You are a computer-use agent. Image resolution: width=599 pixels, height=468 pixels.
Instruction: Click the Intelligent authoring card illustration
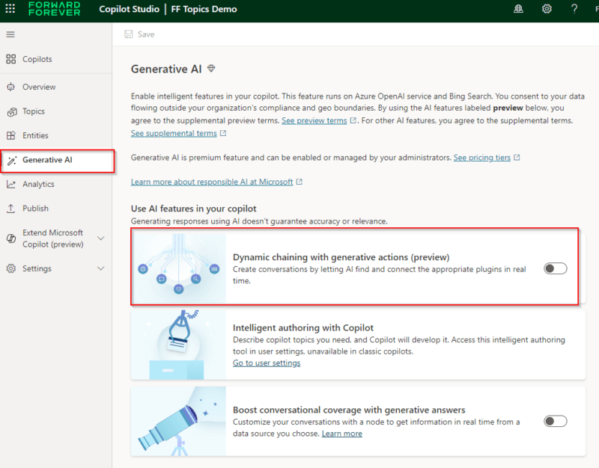pyautogui.click(x=178, y=345)
